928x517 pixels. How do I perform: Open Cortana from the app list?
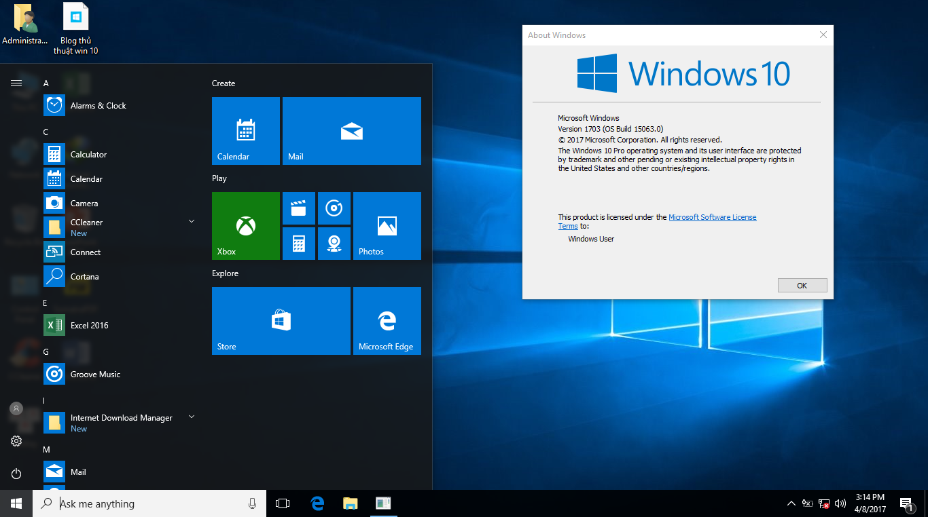(x=84, y=276)
